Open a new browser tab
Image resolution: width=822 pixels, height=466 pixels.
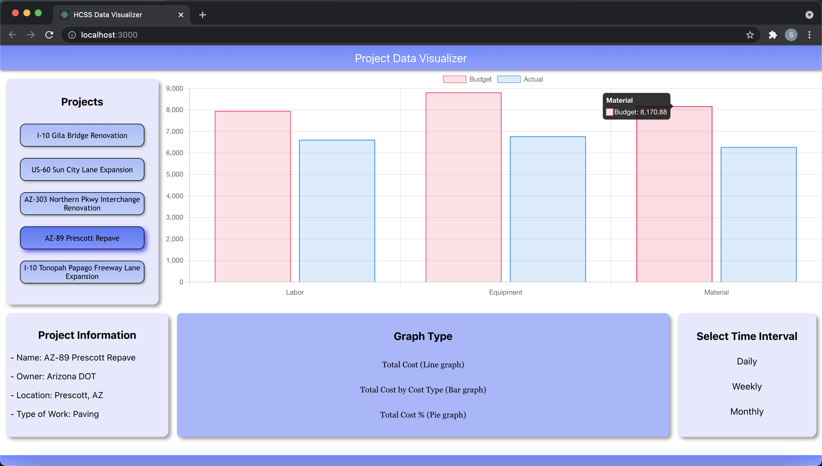coord(202,15)
